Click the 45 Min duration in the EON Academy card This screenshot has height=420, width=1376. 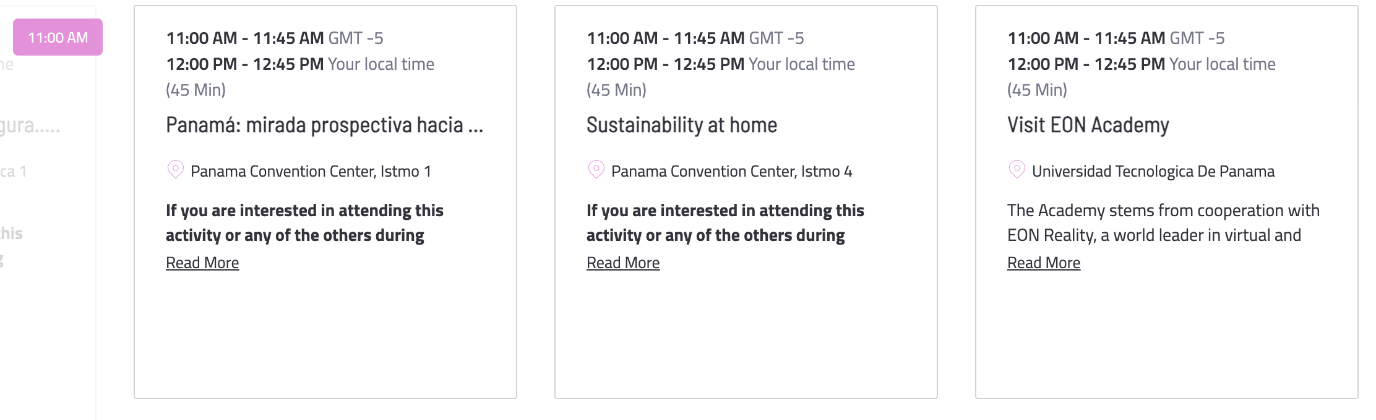click(1037, 90)
